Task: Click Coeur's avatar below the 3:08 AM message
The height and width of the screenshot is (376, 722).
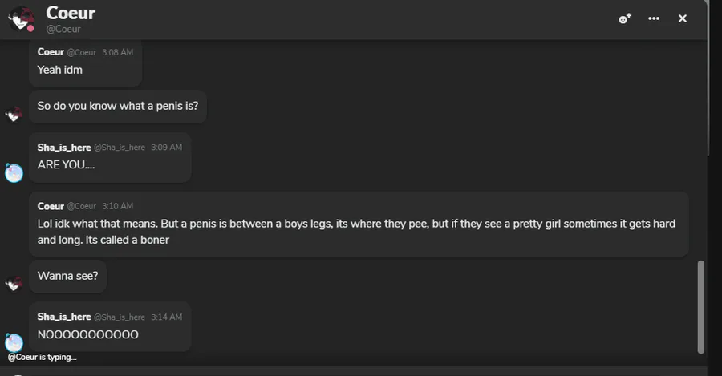Action: tap(14, 115)
